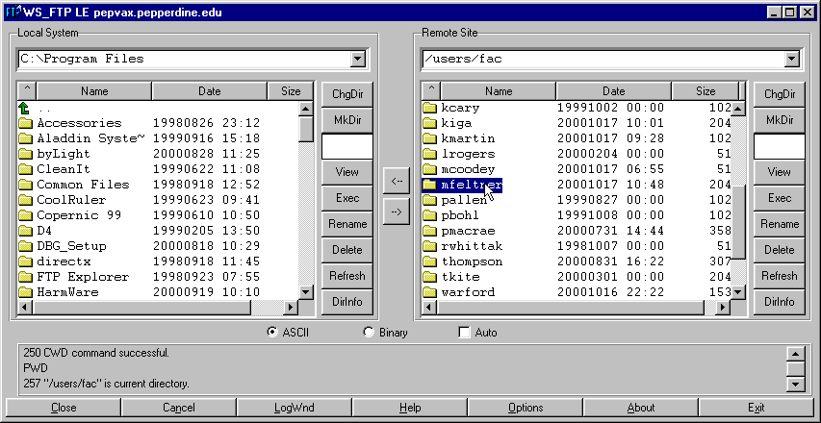Sort local list by Date column
821x423 pixels.
coord(210,91)
